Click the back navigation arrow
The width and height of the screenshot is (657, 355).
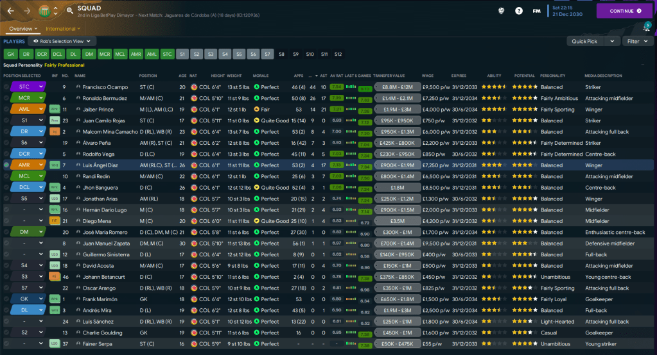click(x=10, y=11)
